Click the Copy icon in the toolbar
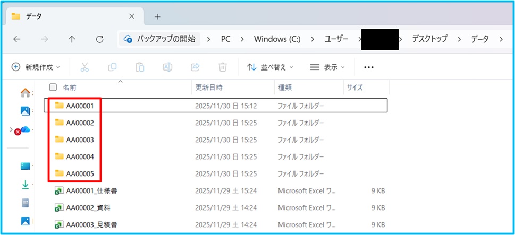The height and width of the screenshot is (235, 515). click(x=112, y=67)
